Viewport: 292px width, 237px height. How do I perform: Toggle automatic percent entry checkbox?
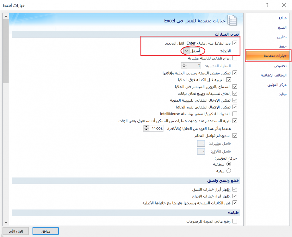pos(235,100)
